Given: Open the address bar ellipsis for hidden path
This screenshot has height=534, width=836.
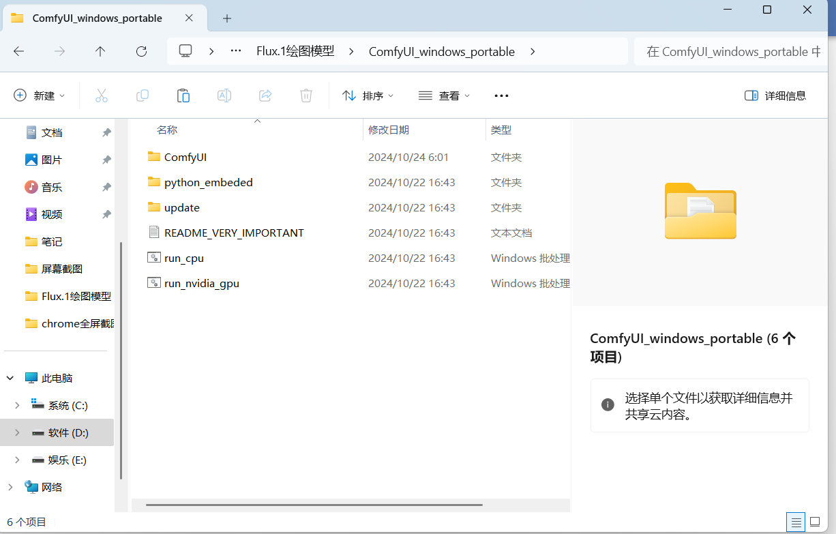Looking at the screenshot, I should tap(236, 51).
